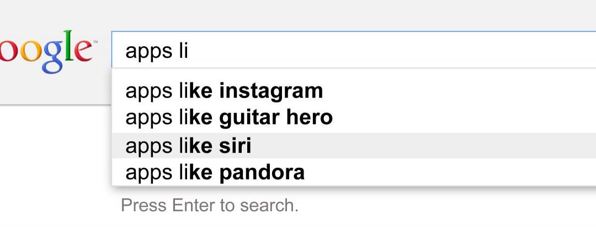
Task: Click empty space in the search box
Action: (x=414, y=51)
